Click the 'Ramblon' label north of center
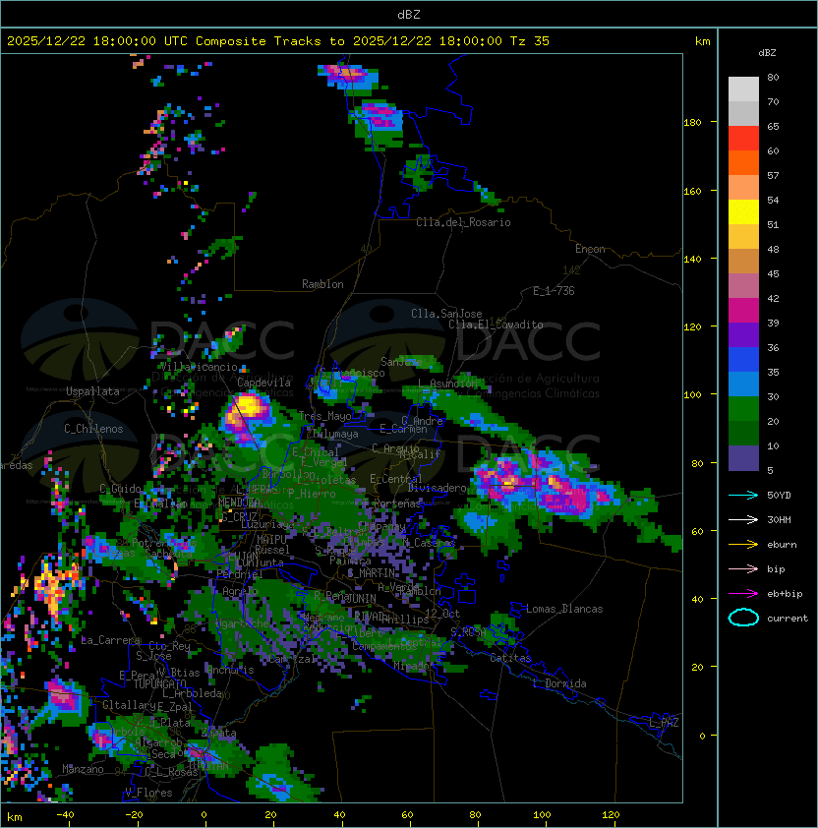This screenshot has height=828, width=818. point(322,284)
